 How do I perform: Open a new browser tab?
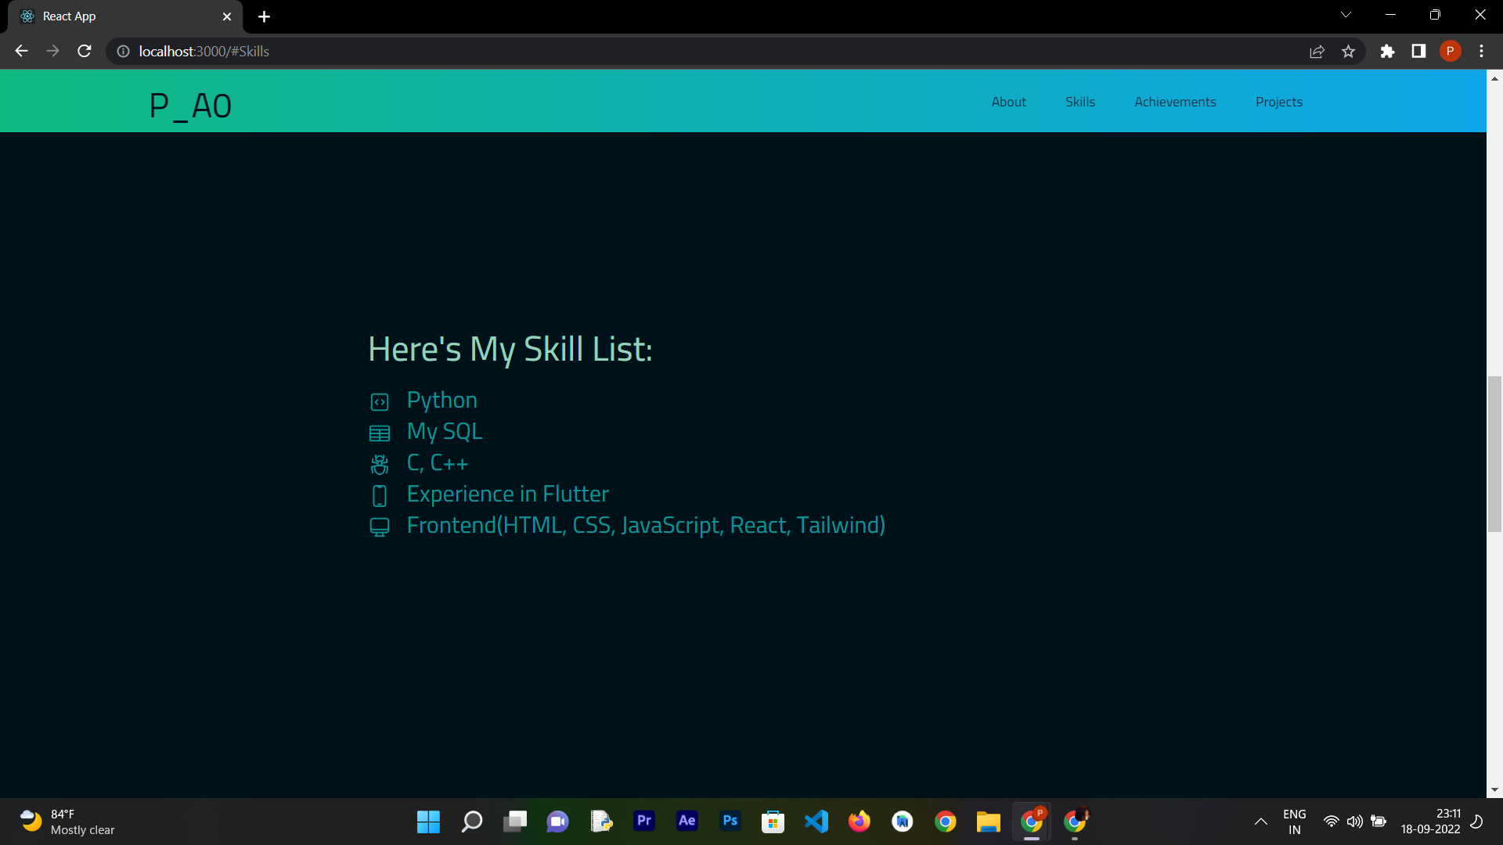tap(264, 16)
